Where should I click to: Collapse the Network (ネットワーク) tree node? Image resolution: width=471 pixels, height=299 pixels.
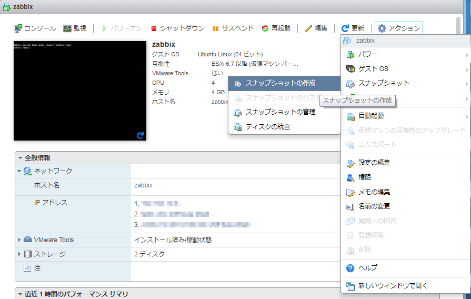[20, 171]
